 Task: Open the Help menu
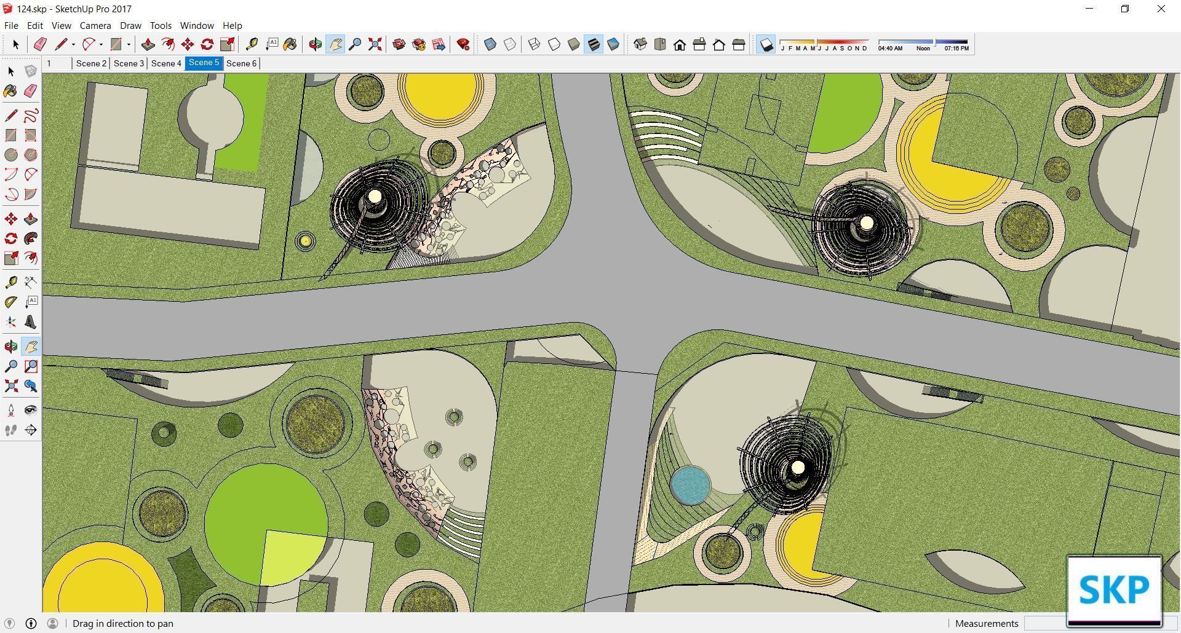232,26
